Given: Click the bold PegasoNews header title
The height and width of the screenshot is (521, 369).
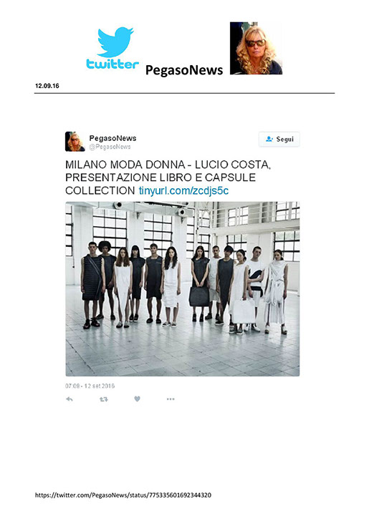Looking at the screenshot, I should (x=184, y=70).
